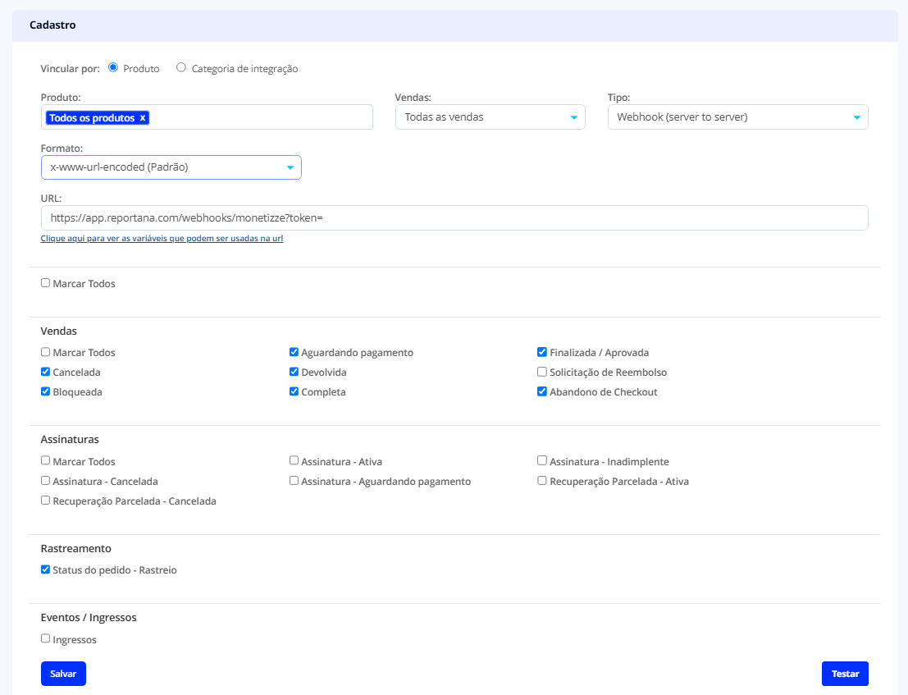Uncheck Finalizada / Aprovada

[x=542, y=352]
